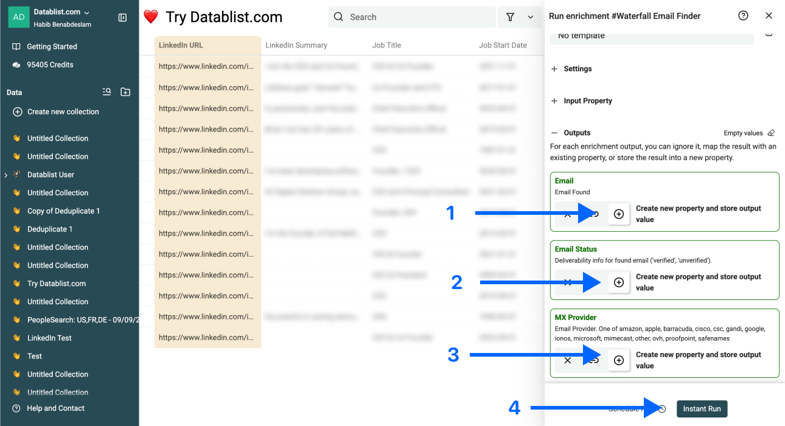Click the eraser icon next to Empty values
Image resolution: width=785 pixels, height=426 pixels.
(x=771, y=133)
